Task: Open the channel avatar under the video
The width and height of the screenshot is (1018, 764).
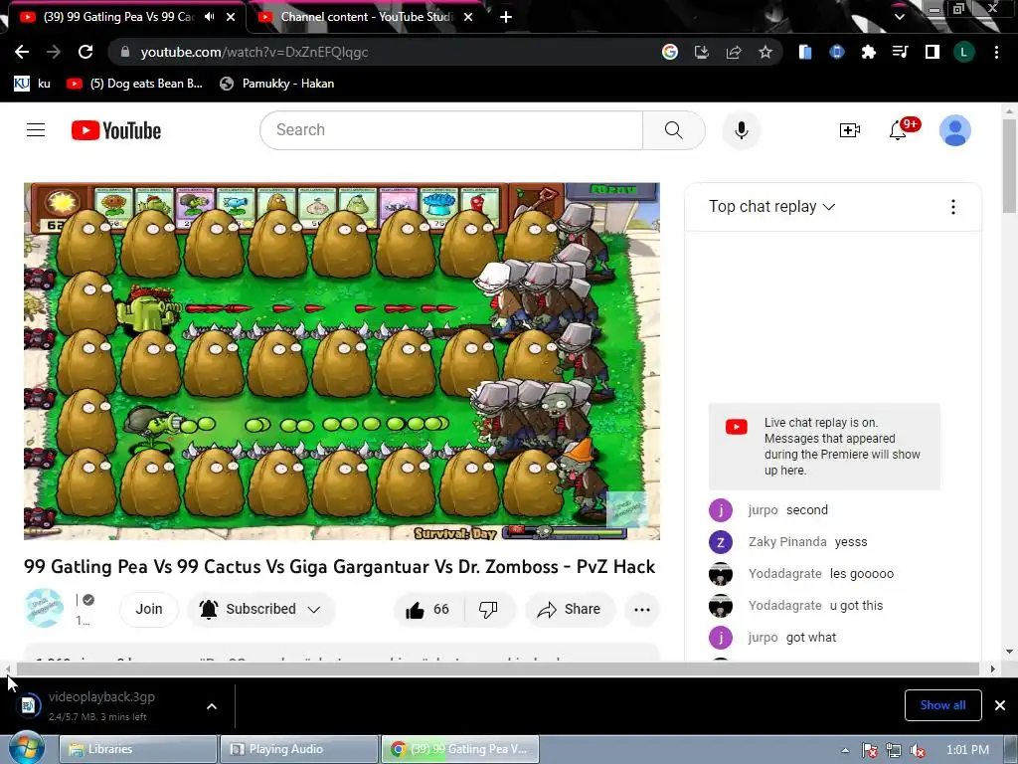Action: [44, 608]
